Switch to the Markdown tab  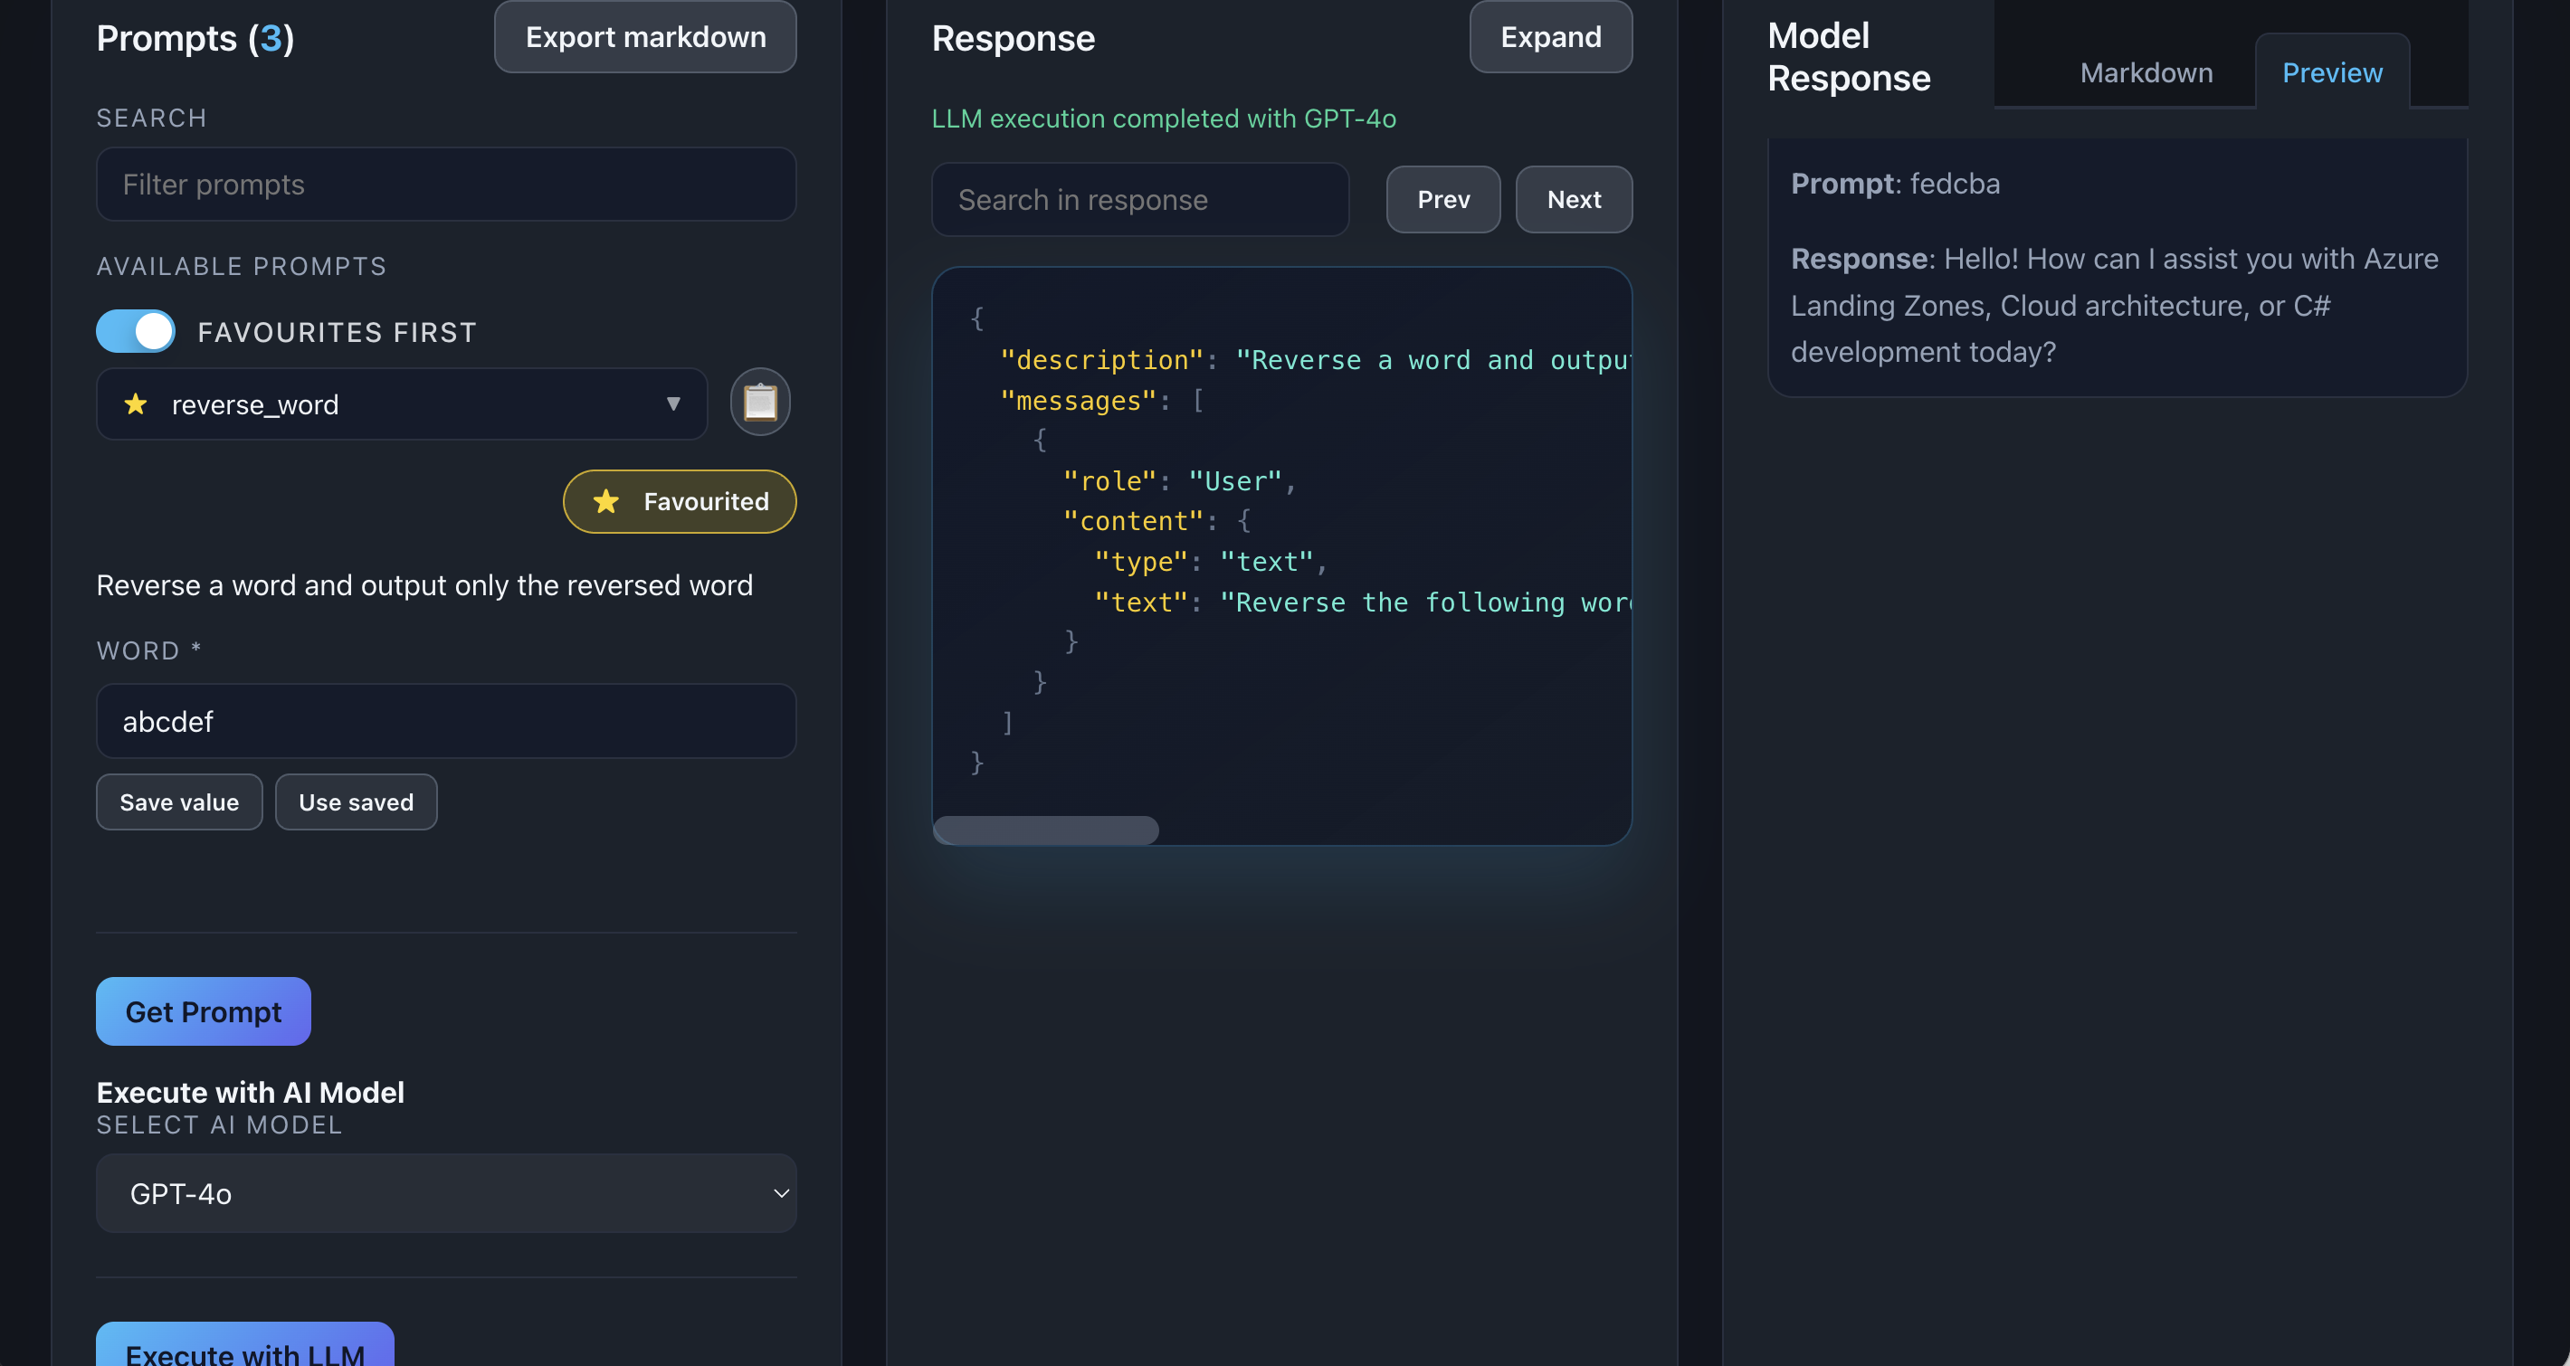(2146, 72)
